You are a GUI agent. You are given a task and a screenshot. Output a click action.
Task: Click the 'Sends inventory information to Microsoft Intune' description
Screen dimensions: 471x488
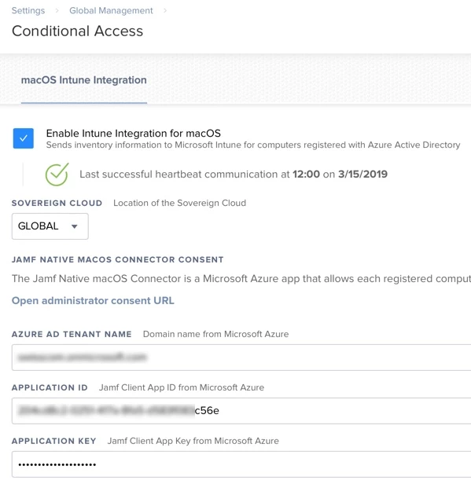click(253, 145)
